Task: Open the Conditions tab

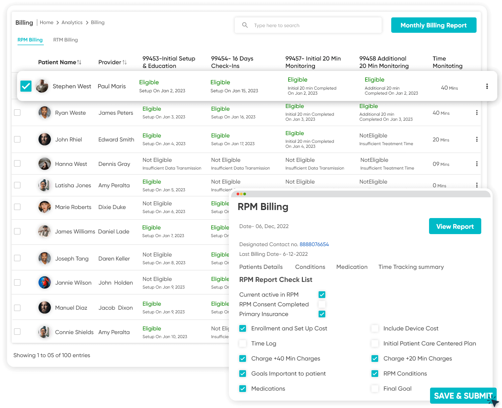Action: 310,267
